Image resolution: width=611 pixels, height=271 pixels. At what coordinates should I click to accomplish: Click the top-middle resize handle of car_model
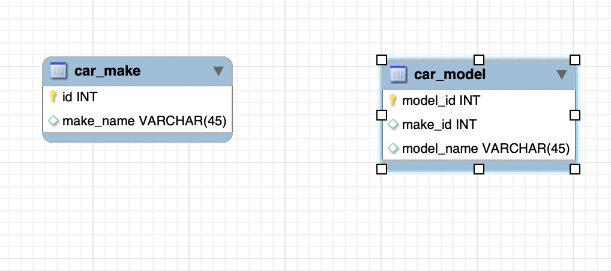(478, 59)
